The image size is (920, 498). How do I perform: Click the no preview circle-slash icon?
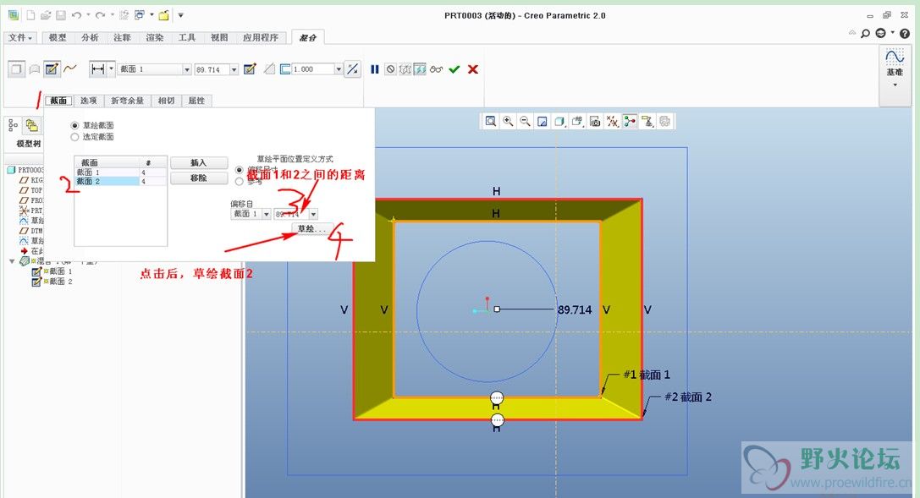391,69
